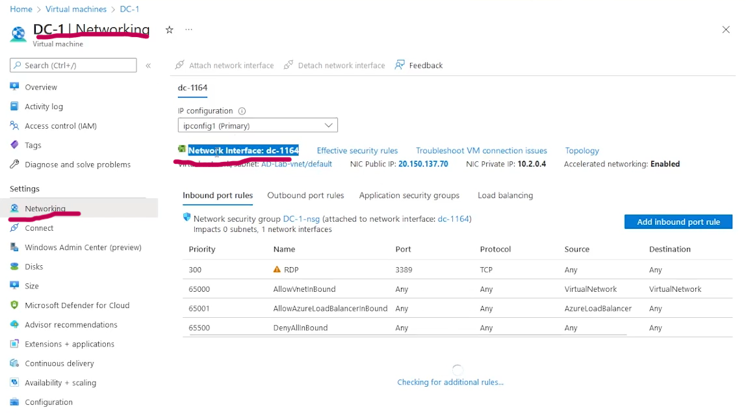The height and width of the screenshot is (414, 746).
Task: Click the Disks icon in sidebar
Action: (x=14, y=266)
